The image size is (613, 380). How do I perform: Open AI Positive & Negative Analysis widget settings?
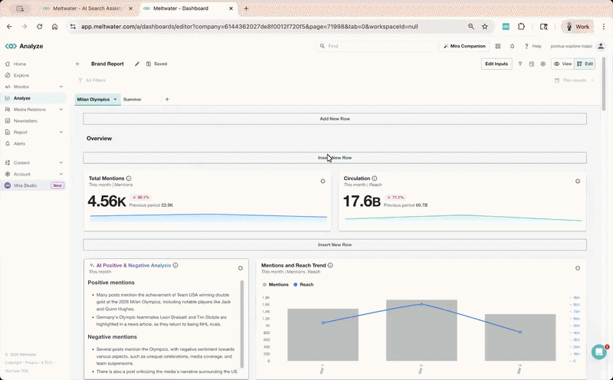click(x=241, y=268)
